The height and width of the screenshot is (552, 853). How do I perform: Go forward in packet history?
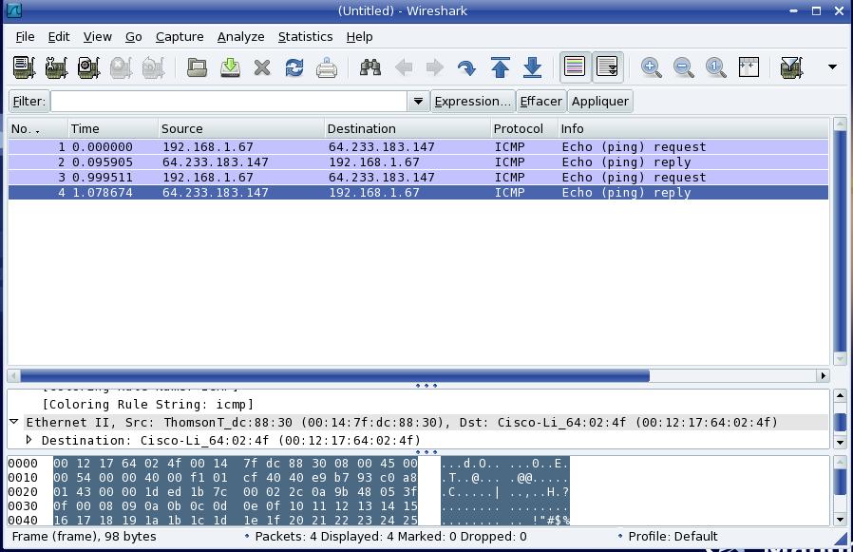[x=435, y=67]
